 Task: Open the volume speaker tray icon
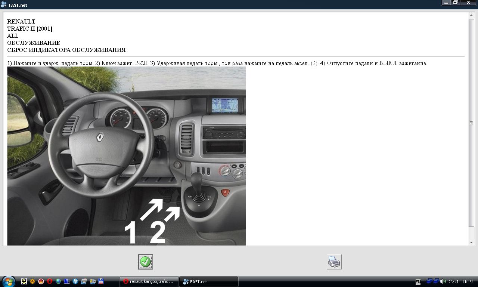[x=443, y=281]
